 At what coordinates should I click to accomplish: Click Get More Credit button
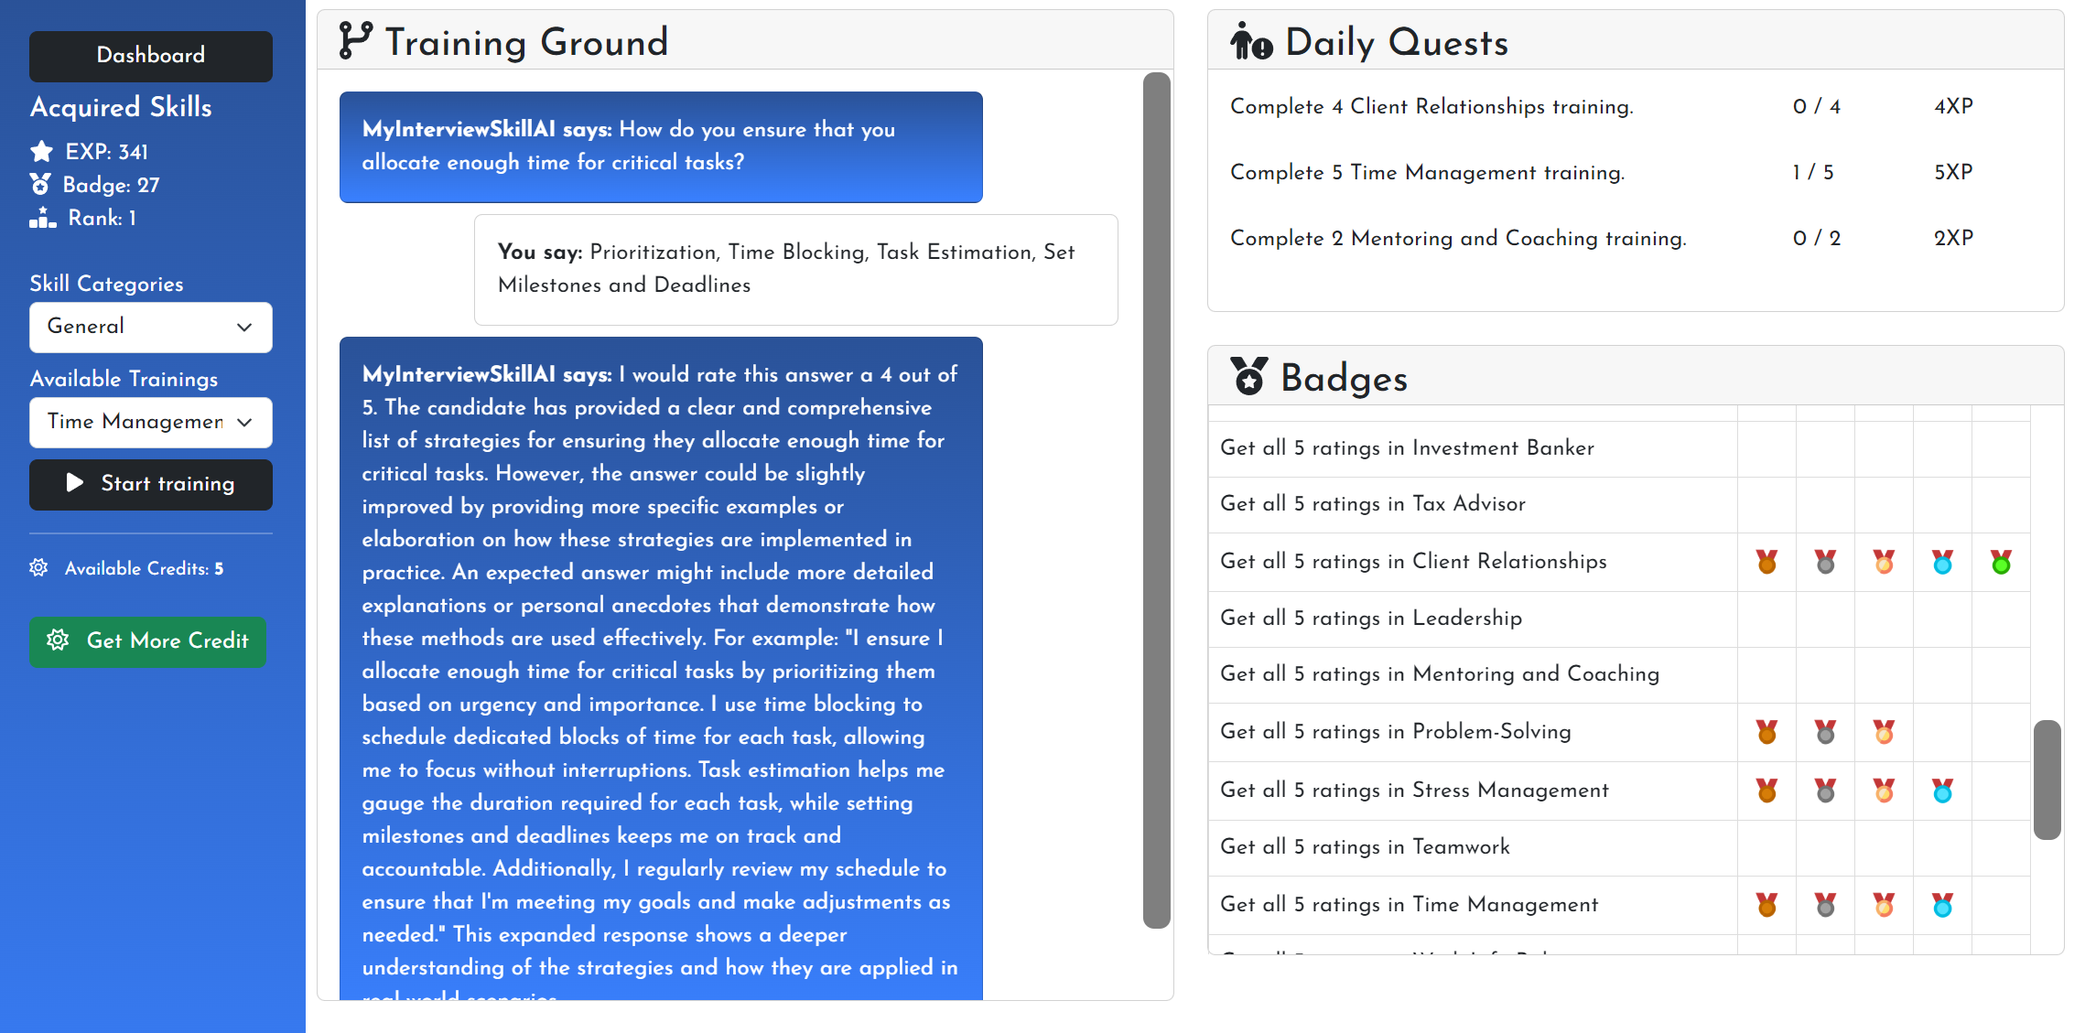pyautogui.click(x=147, y=641)
